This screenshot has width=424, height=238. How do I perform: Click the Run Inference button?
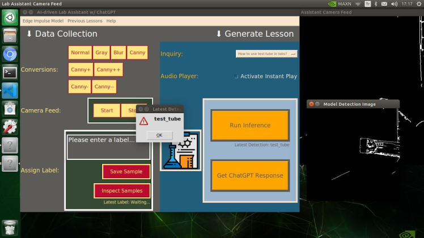tap(250, 126)
